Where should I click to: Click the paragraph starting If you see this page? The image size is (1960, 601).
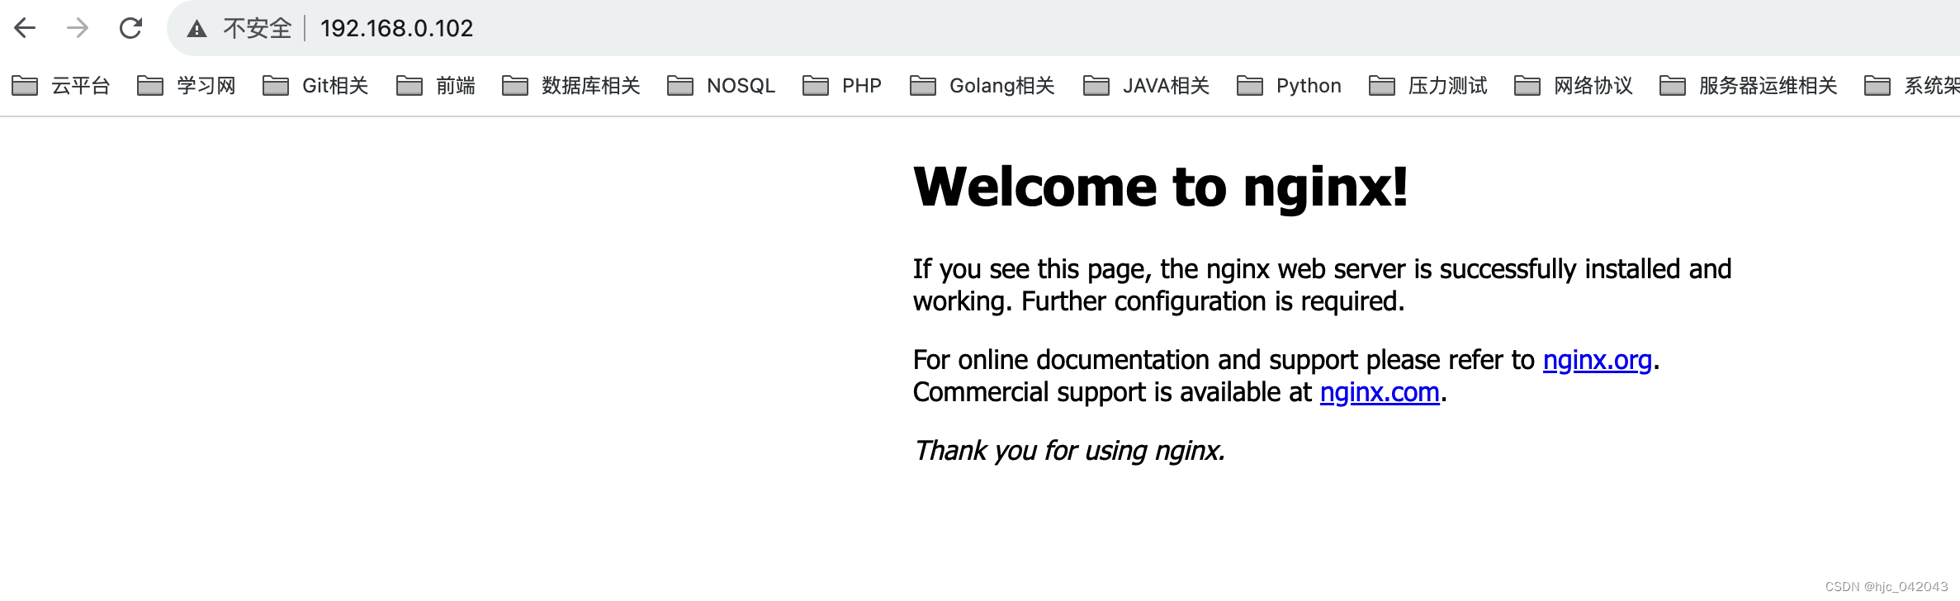click(x=1322, y=286)
